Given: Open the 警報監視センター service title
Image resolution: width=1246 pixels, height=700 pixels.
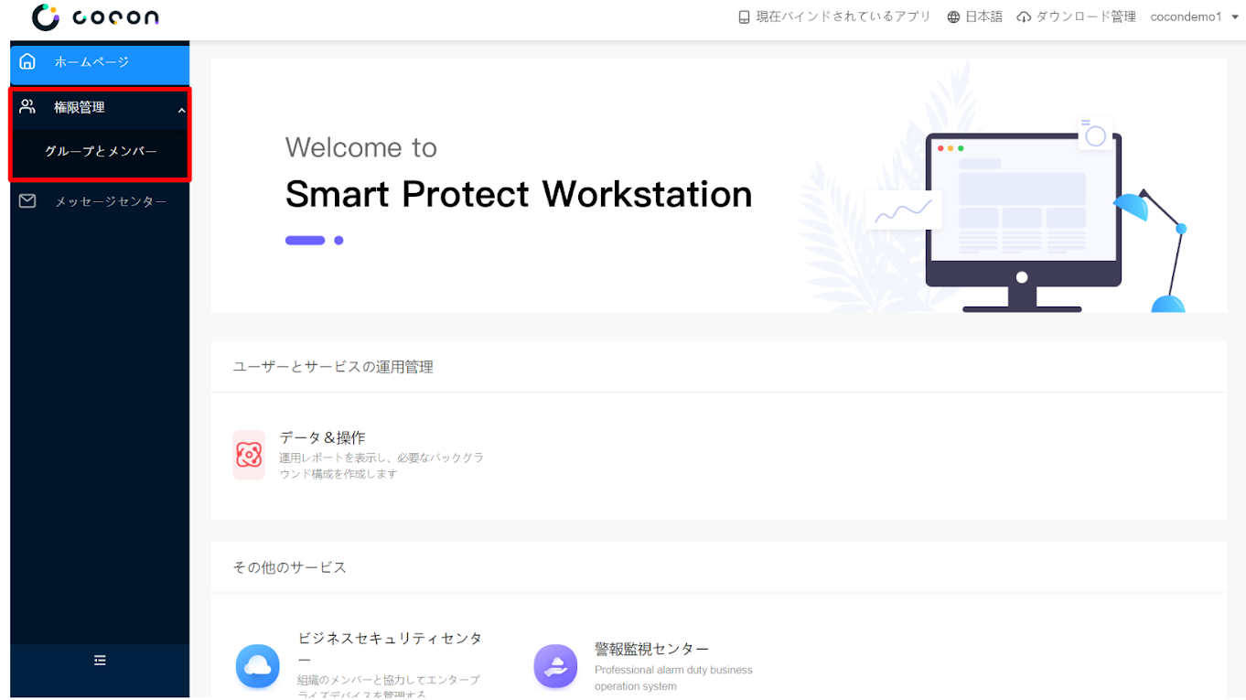Looking at the screenshot, I should coord(651,649).
